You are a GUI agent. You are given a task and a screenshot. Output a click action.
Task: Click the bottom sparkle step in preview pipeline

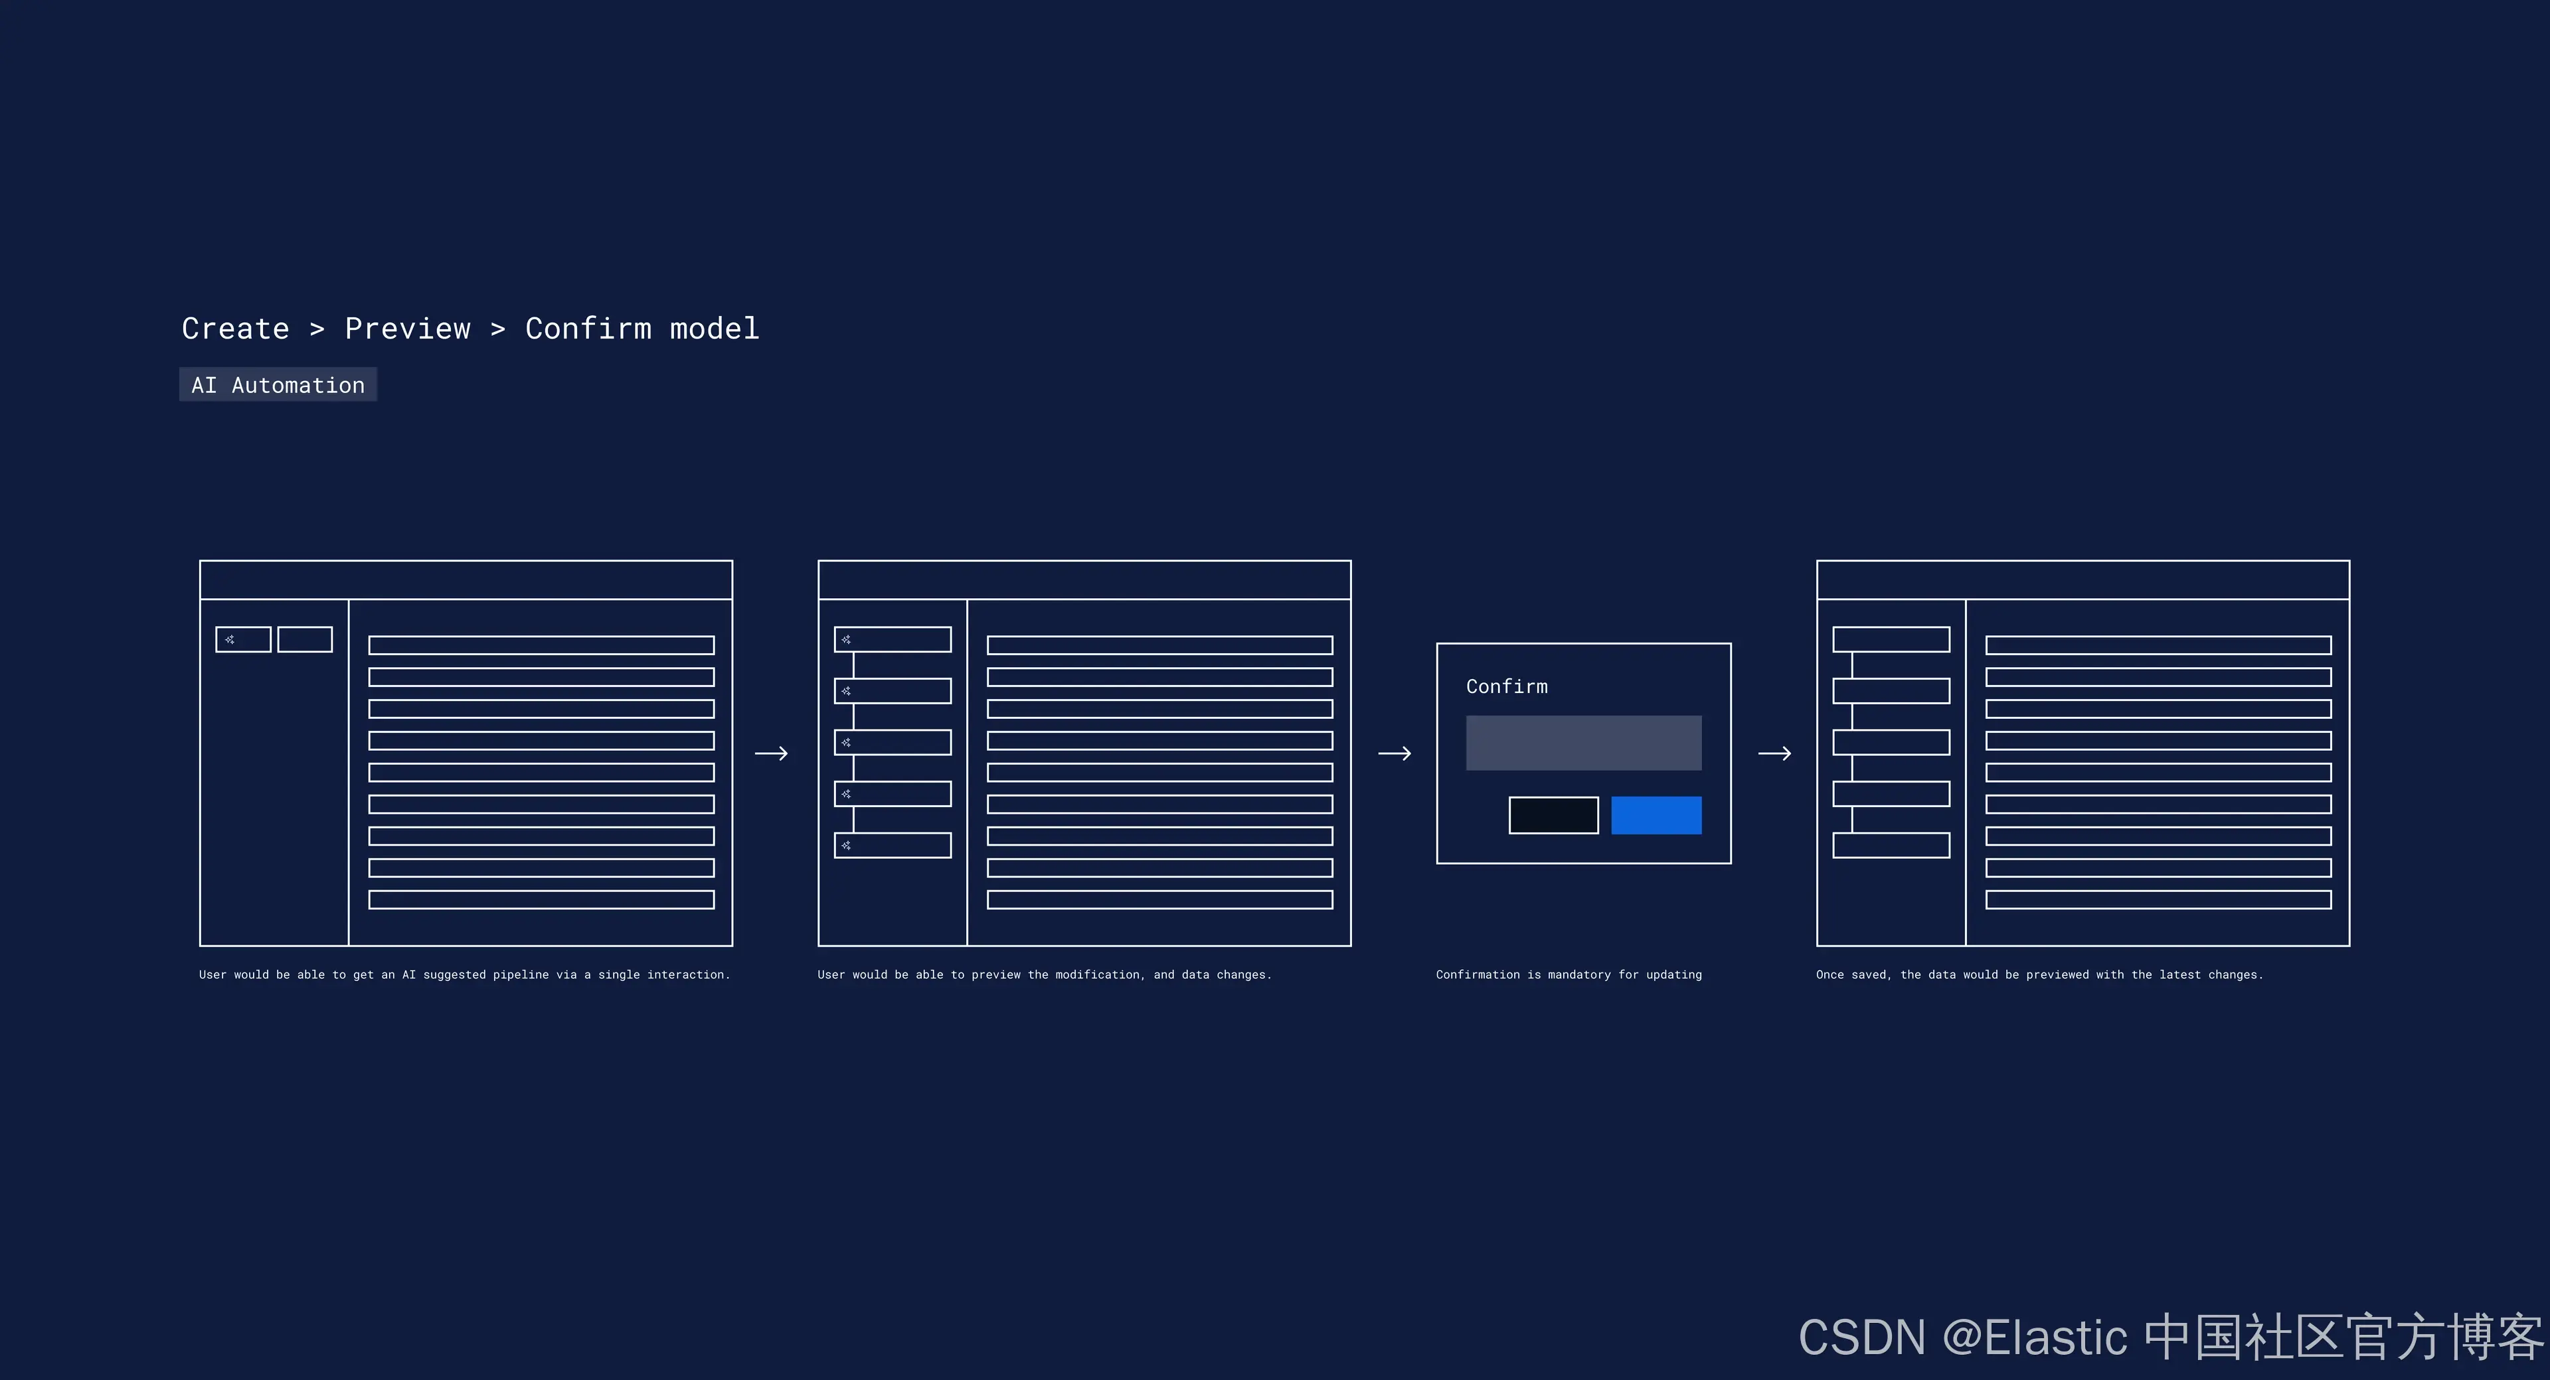(x=892, y=845)
